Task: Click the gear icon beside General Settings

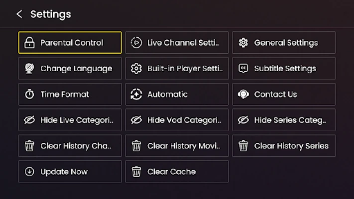Action: tap(243, 43)
